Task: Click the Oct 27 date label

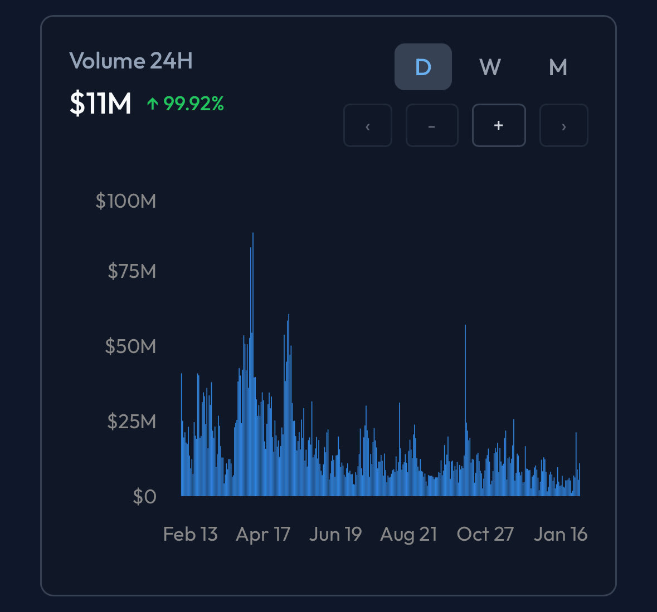Action: (485, 534)
